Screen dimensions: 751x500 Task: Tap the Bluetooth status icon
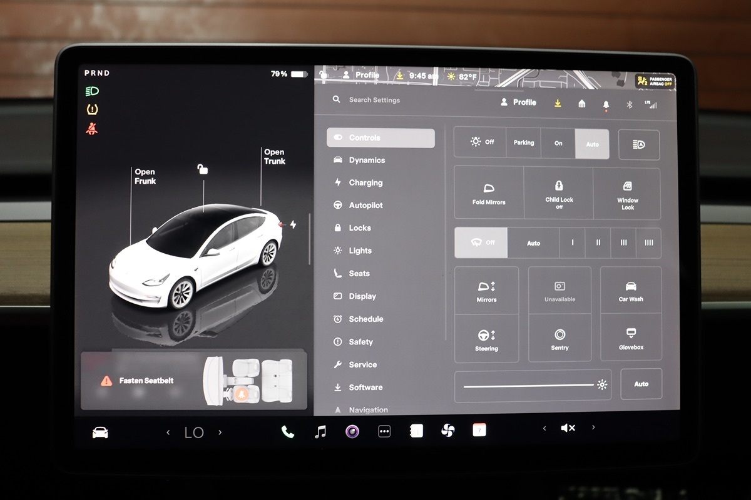(630, 104)
